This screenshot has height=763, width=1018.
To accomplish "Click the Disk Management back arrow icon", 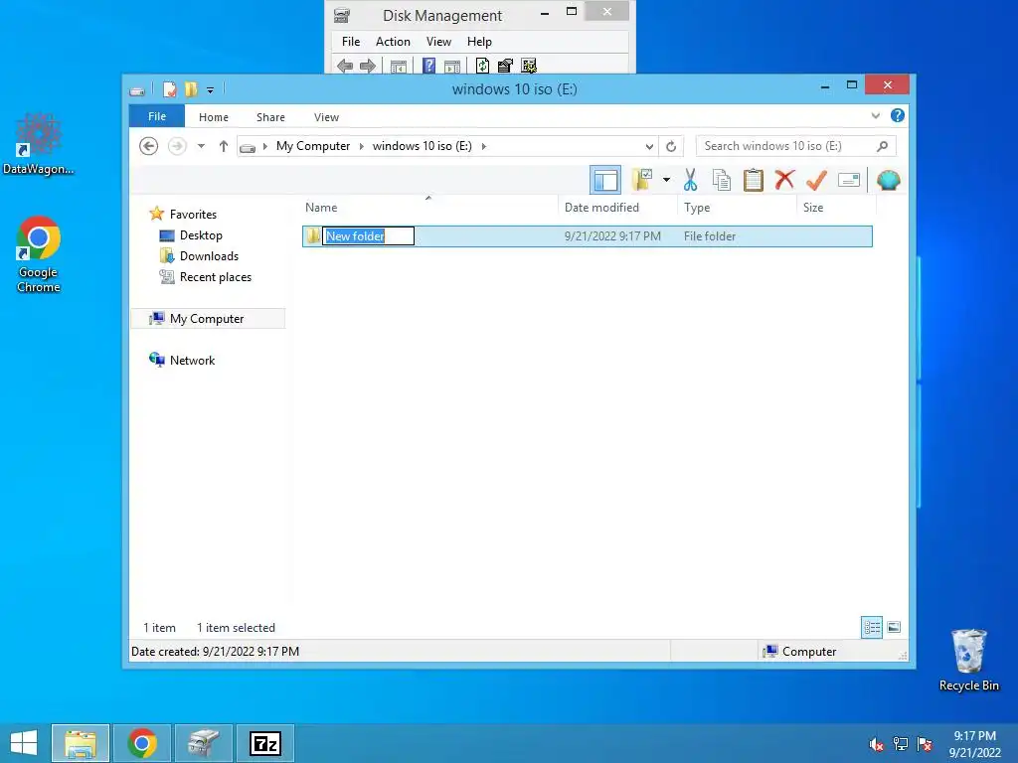I will (345, 66).
